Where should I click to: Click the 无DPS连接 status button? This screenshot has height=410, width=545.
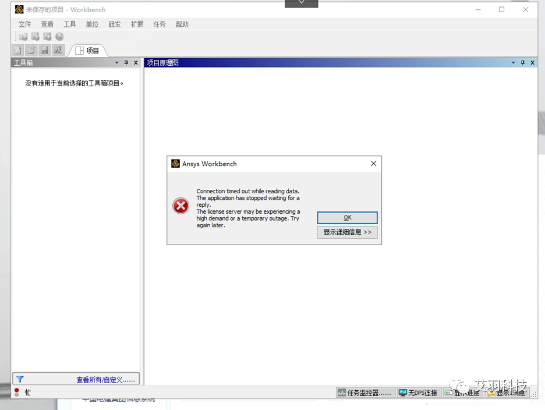click(419, 393)
